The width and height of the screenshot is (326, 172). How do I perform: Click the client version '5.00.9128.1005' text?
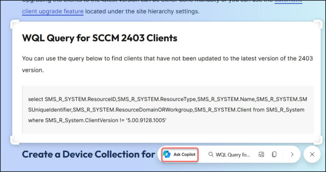click(146, 120)
